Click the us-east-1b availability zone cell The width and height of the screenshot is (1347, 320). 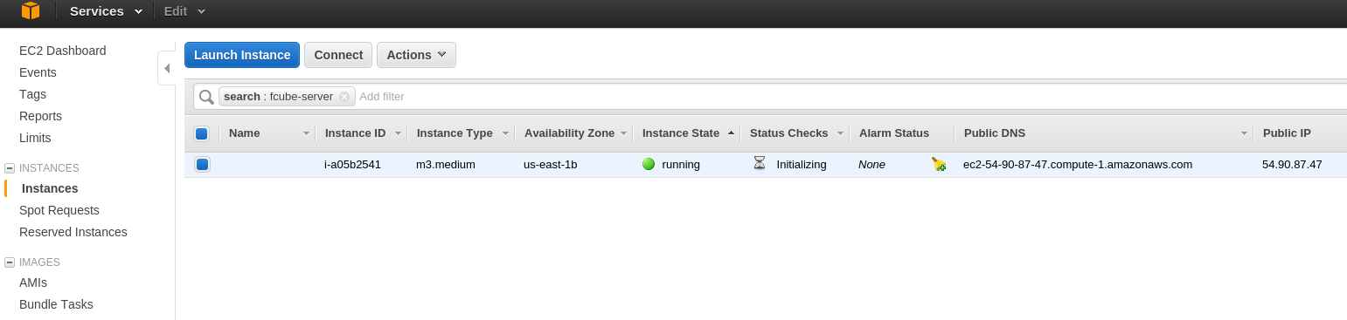[551, 164]
